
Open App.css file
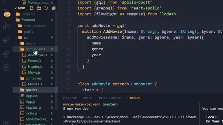pos(32,96)
